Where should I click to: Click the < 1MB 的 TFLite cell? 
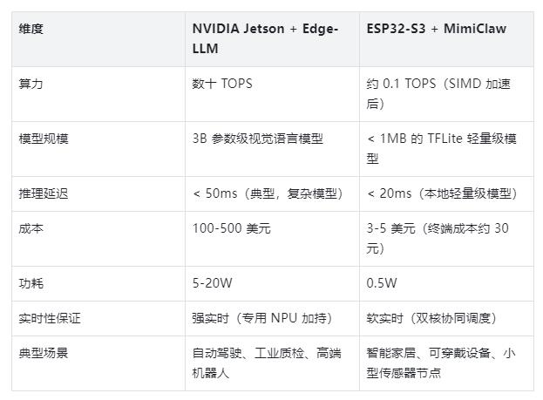tap(442, 148)
